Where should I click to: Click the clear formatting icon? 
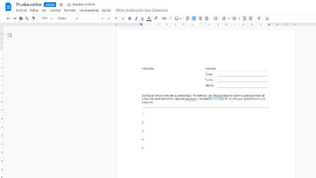259,19
